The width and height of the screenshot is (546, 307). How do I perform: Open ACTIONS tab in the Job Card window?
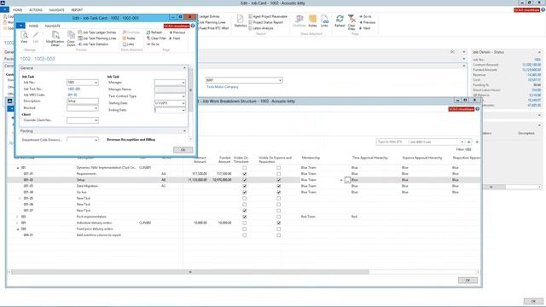point(36,10)
